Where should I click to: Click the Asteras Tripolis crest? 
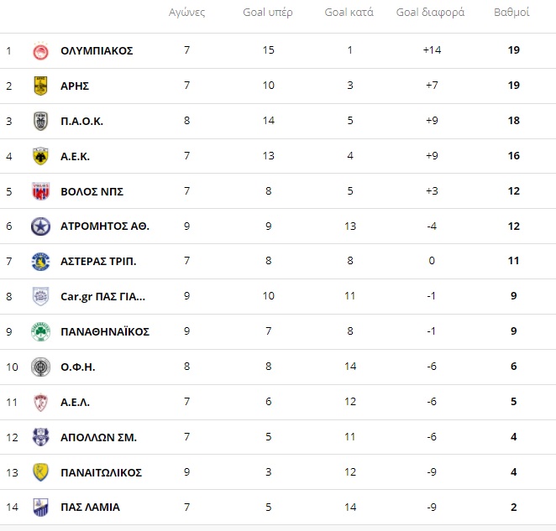point(41,262)
